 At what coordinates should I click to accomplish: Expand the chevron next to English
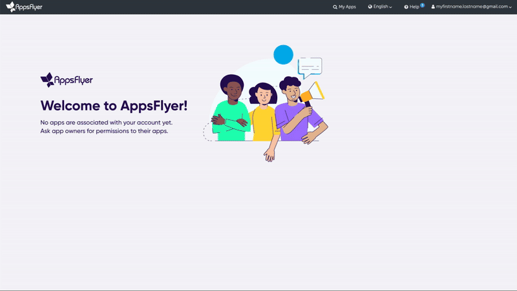coord(391,7)
